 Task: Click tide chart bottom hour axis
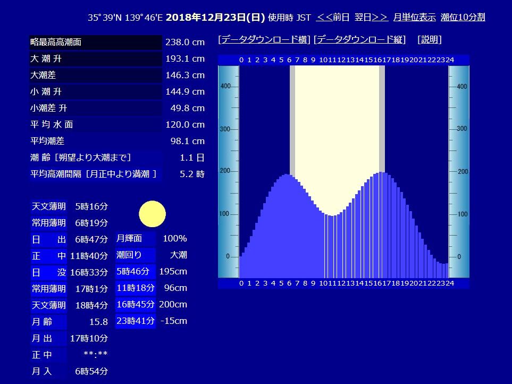coord(343,283)
